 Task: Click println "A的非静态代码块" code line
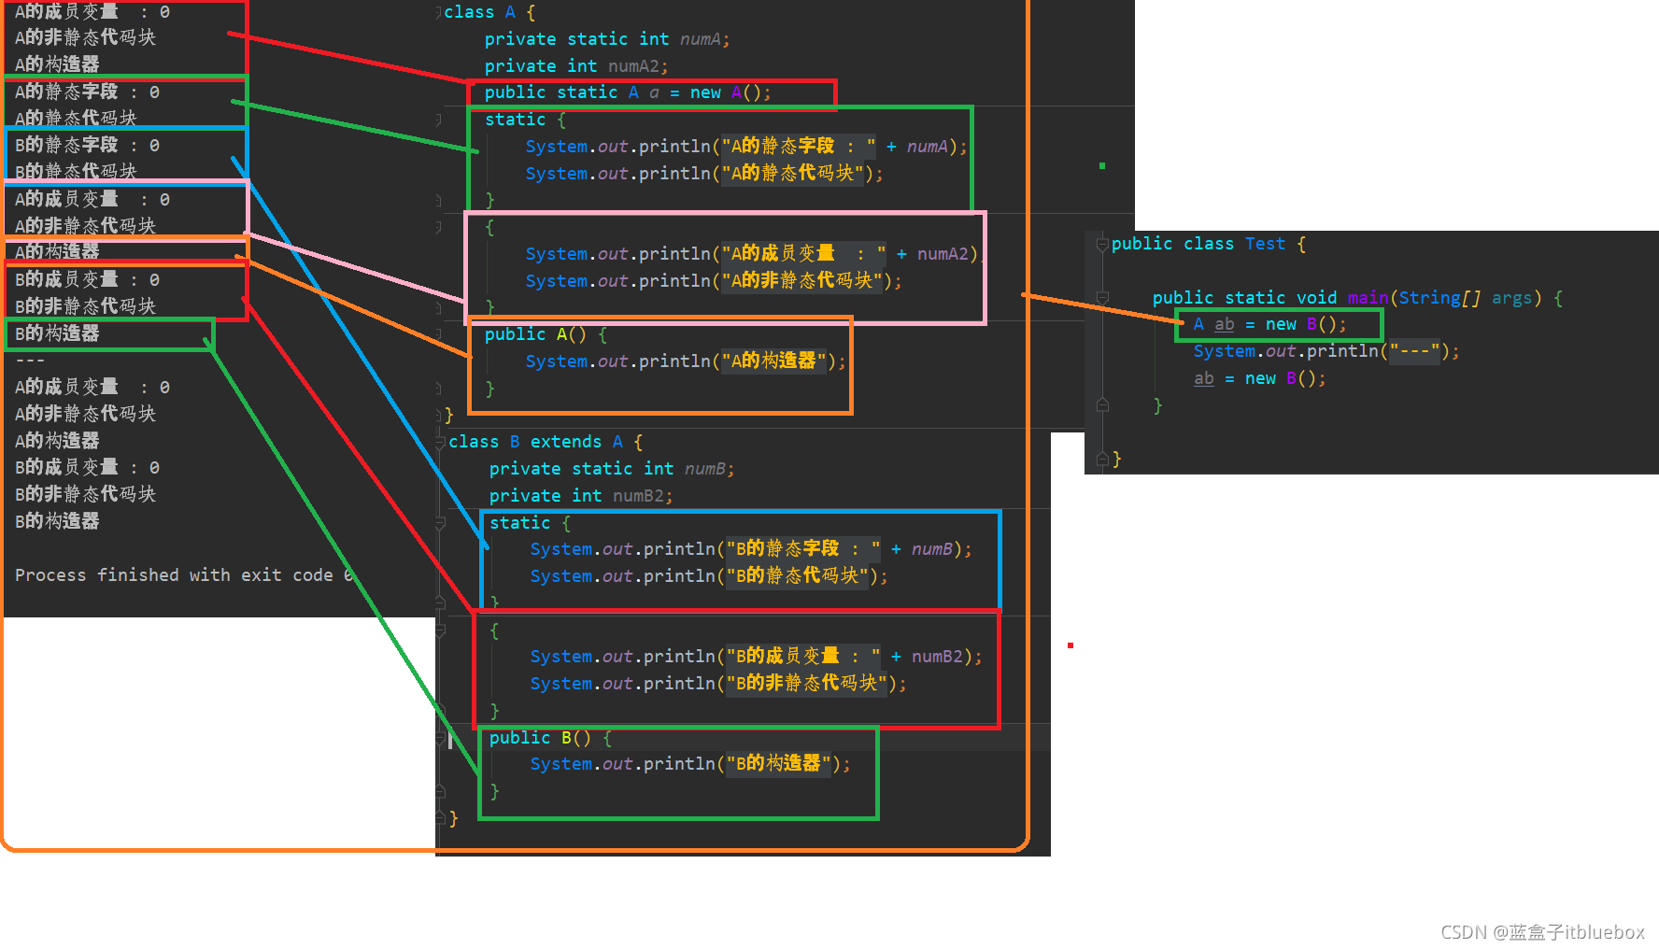[715, 281]
